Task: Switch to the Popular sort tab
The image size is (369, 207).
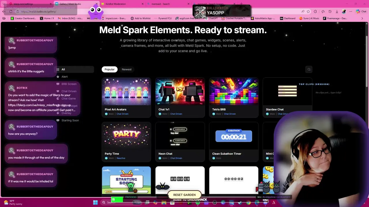Action: pos(110,69)
